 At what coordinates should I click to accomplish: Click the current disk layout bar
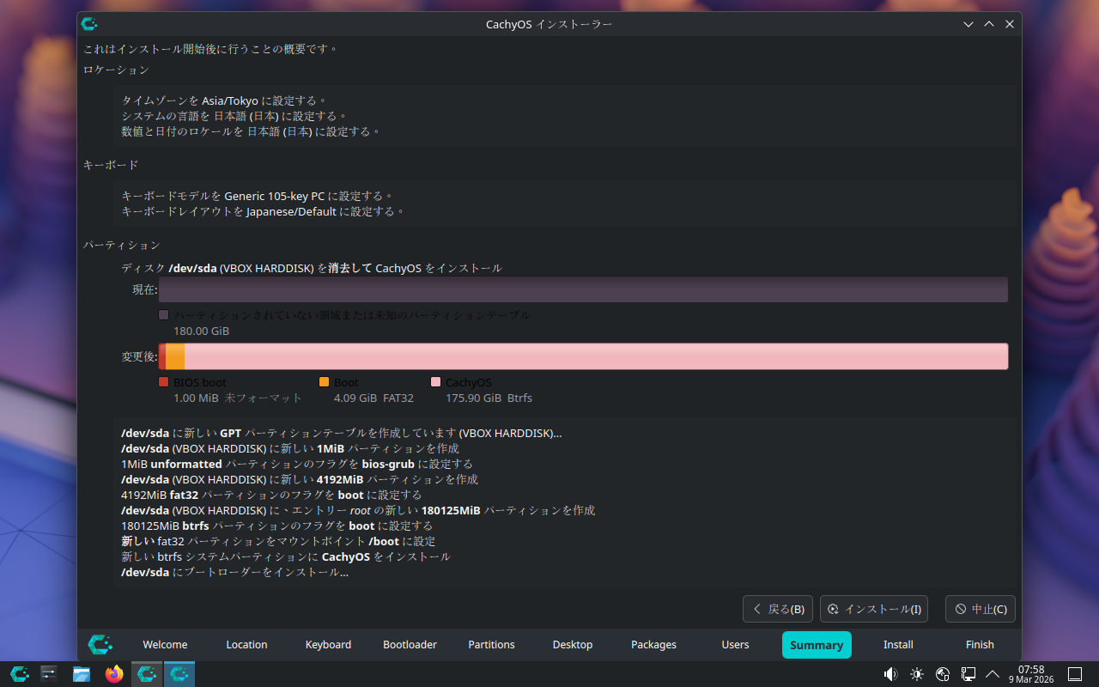click(583, 289)
